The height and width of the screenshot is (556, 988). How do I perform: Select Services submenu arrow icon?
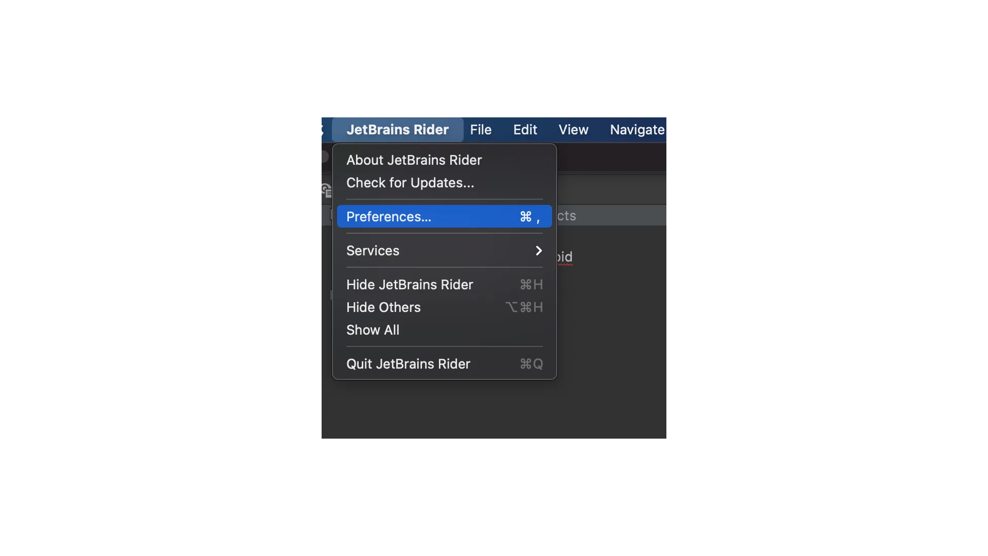[x=538, y=250]
